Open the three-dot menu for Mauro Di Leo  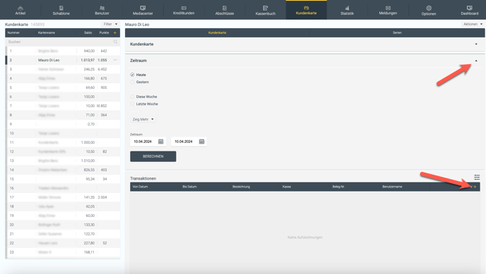(x=115, y=60)
